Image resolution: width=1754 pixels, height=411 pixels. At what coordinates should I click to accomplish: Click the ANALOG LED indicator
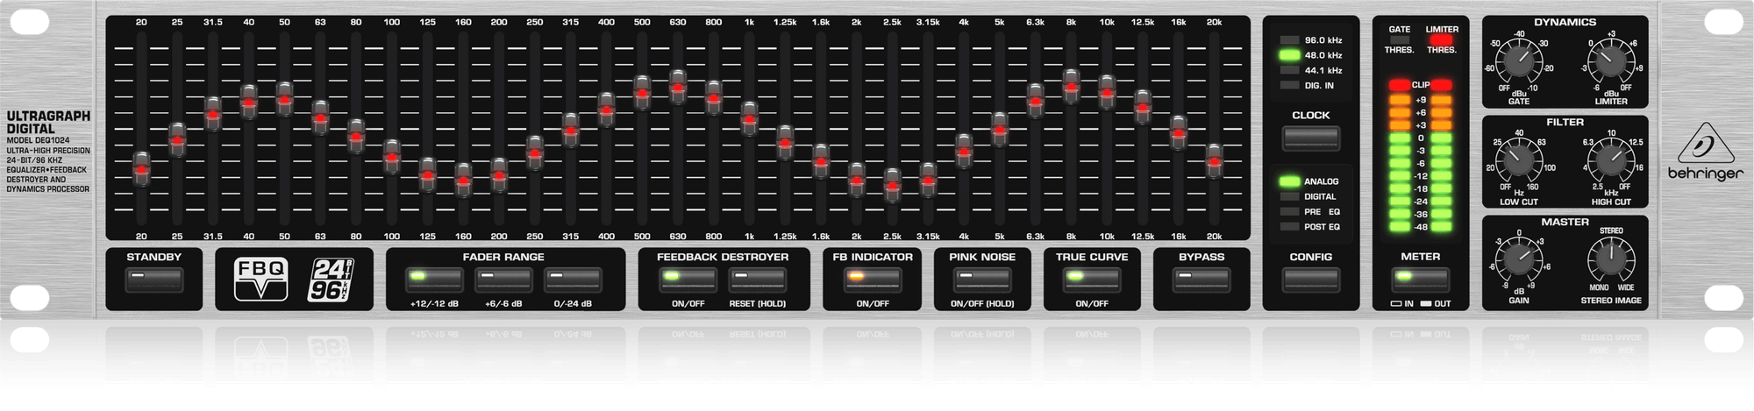point(1288,181)
